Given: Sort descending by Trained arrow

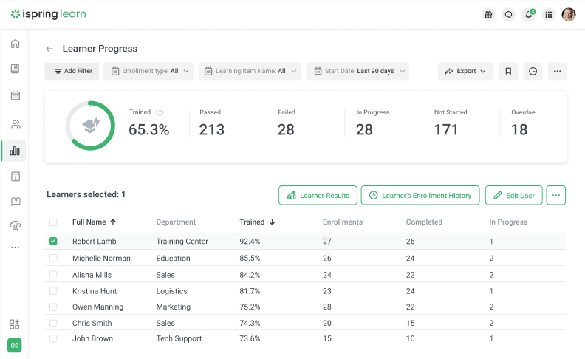Looking at the screenshot, I should click(273, 222).
